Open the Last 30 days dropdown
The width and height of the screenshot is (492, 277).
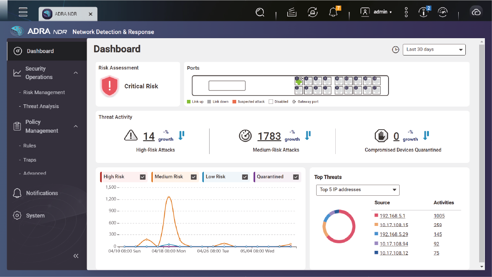(x=434, y=50)
